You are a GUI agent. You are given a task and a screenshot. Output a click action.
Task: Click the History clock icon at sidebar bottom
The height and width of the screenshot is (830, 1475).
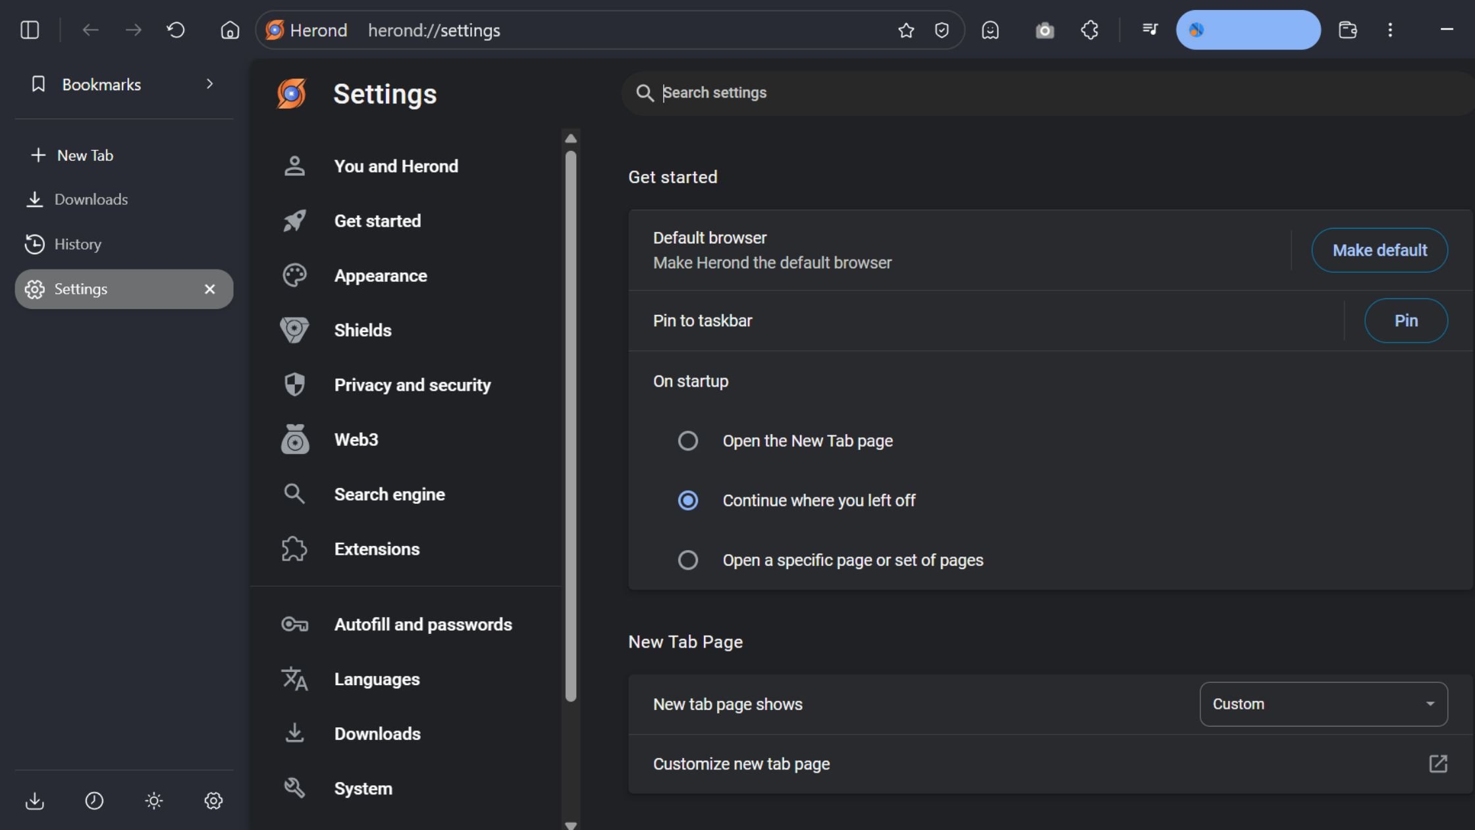click(x=94, y=800)
